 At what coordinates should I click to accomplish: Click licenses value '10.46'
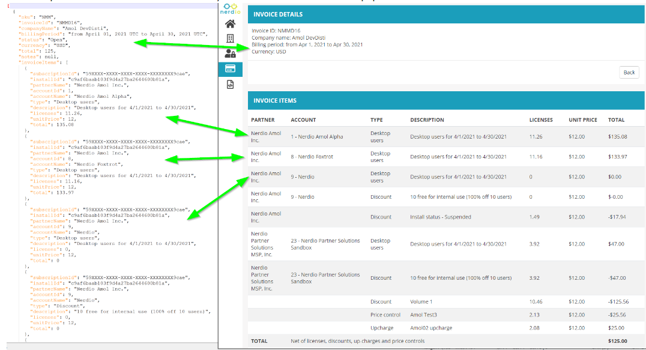coord(536,302)
